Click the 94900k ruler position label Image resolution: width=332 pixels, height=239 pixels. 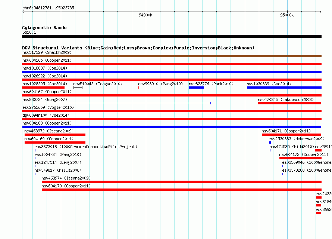coord(145,15)
